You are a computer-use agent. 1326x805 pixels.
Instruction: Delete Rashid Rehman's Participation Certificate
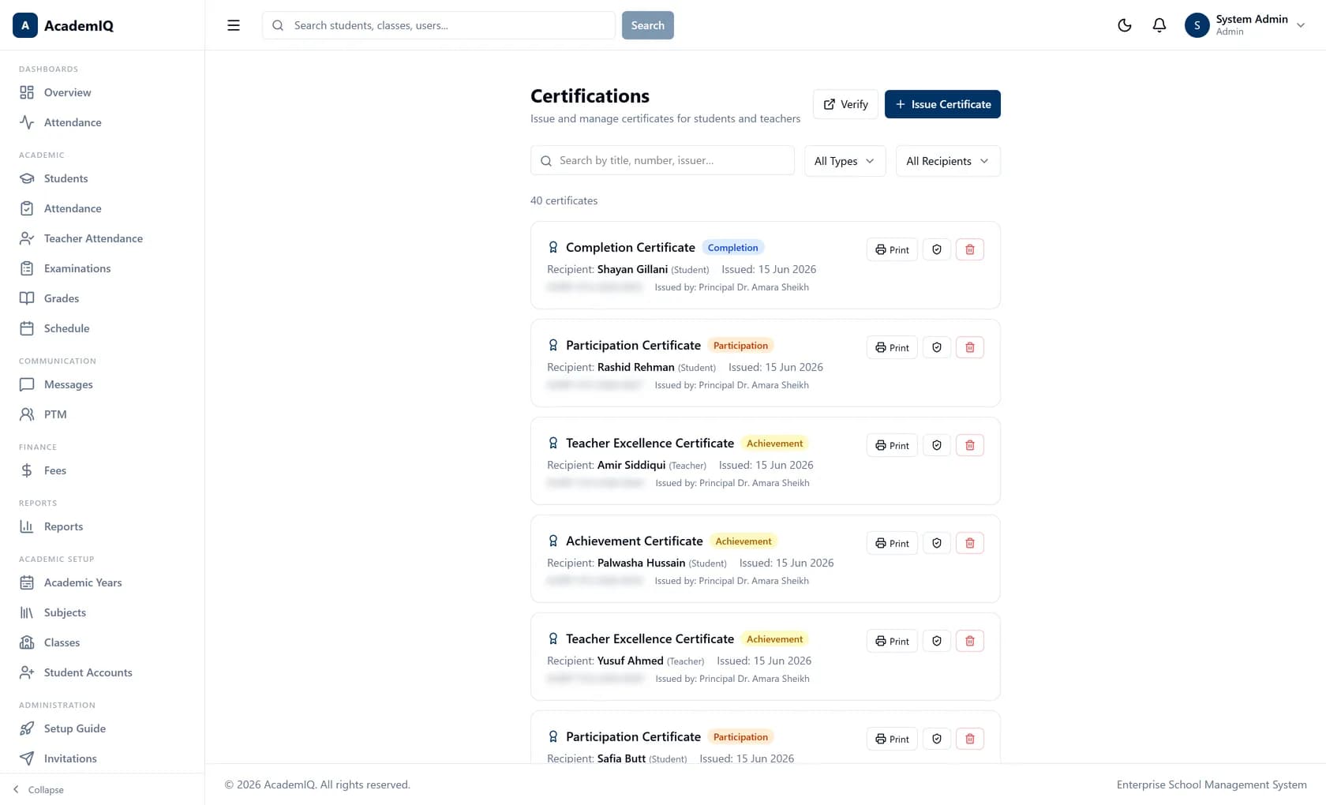pos(970,347)
